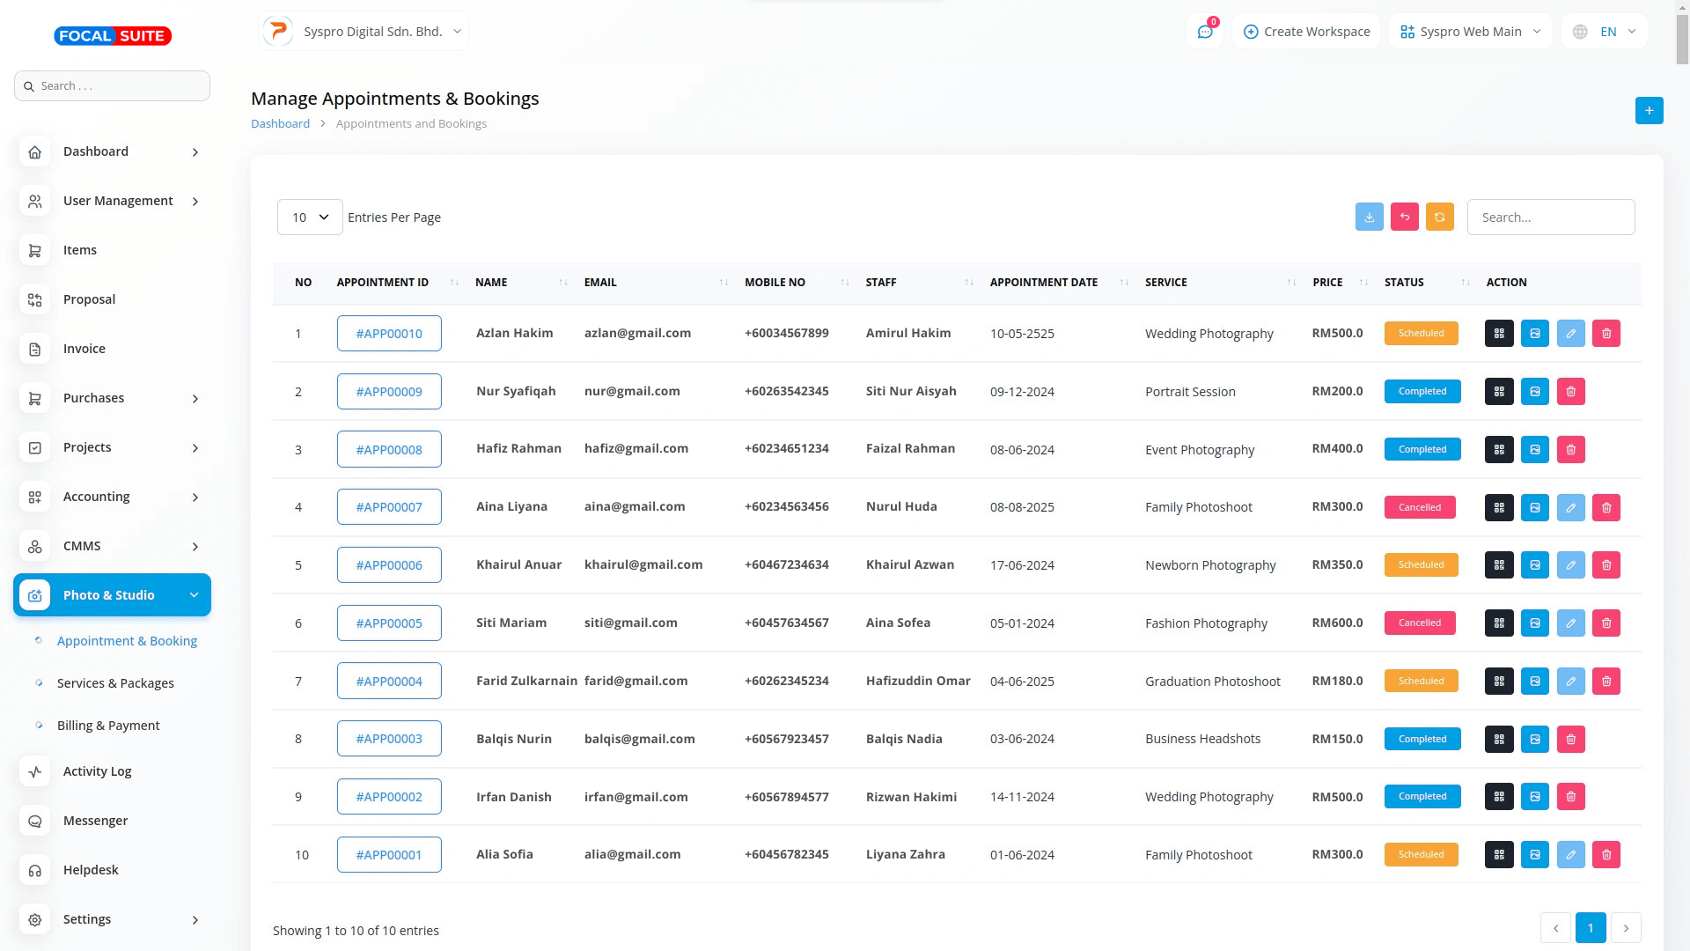This screenshot has width=1690, height=951.
Task: Click the #APP00006 appointment ID link
Action: 389,565
